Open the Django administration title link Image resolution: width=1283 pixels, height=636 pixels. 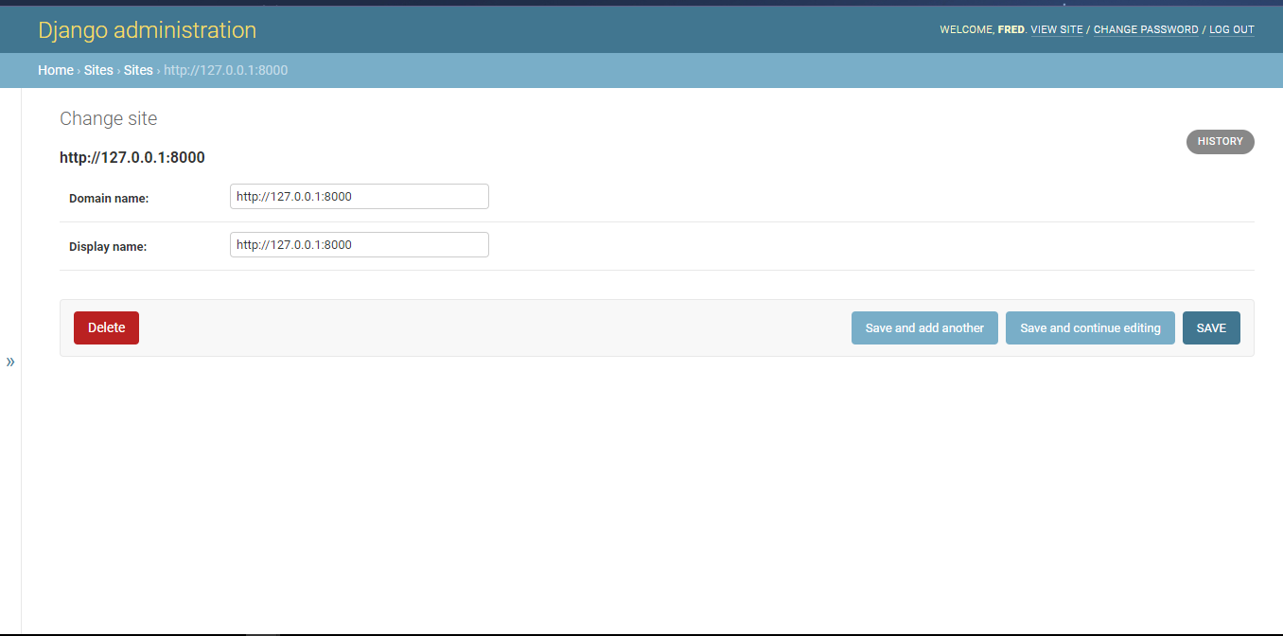tap(147, 30)
